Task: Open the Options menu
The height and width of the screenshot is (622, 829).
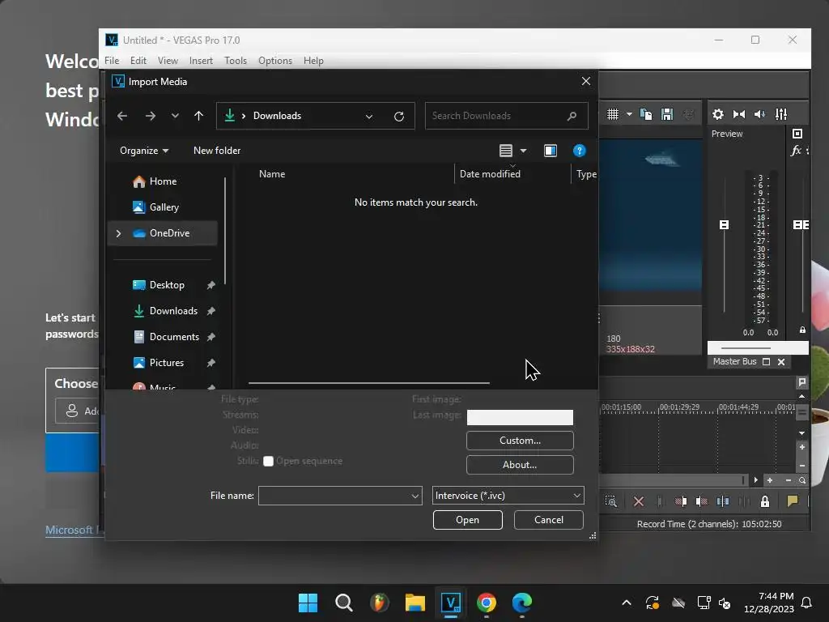Action: pos(275,61)
